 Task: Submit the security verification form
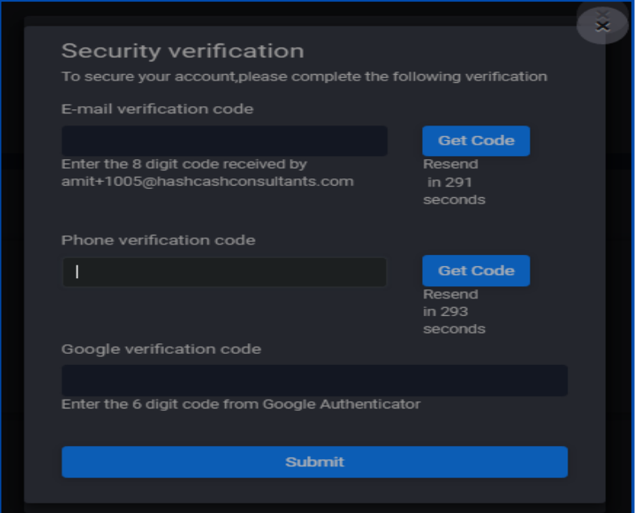314,462
